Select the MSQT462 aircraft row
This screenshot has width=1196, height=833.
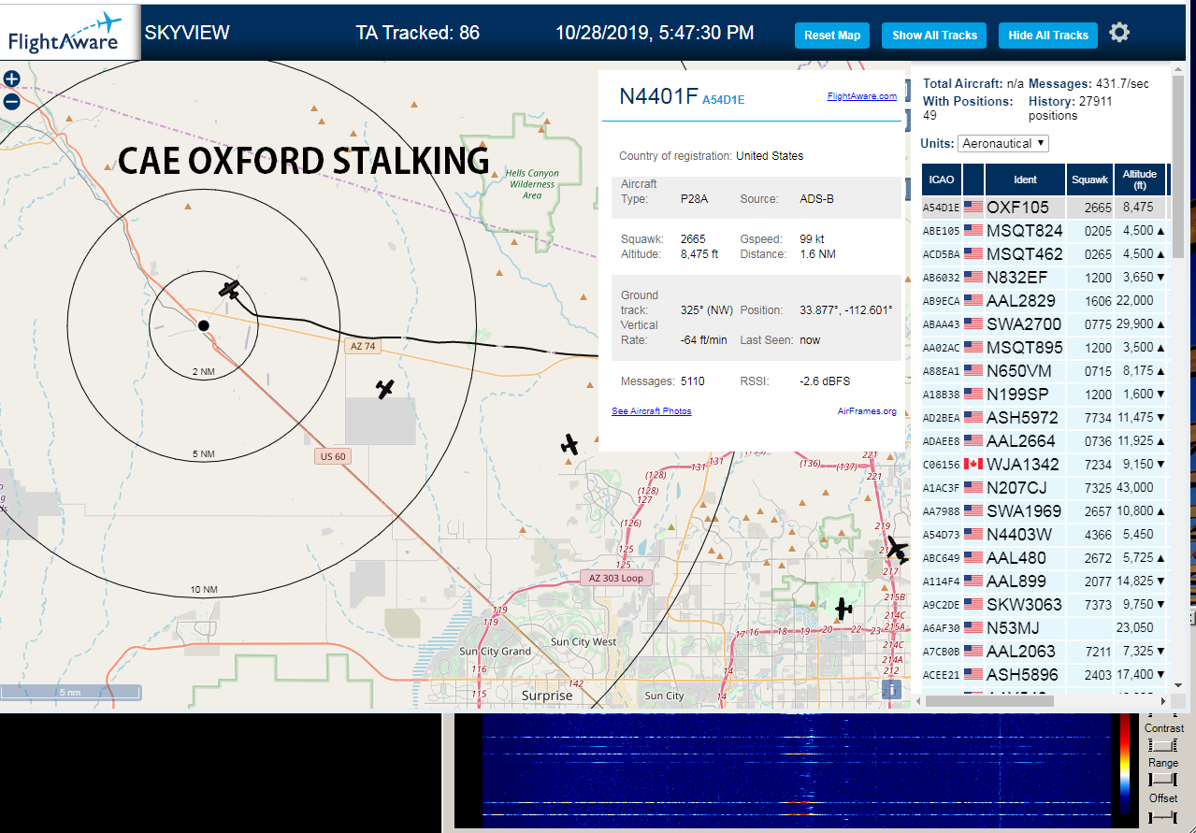coord(1045,254)
